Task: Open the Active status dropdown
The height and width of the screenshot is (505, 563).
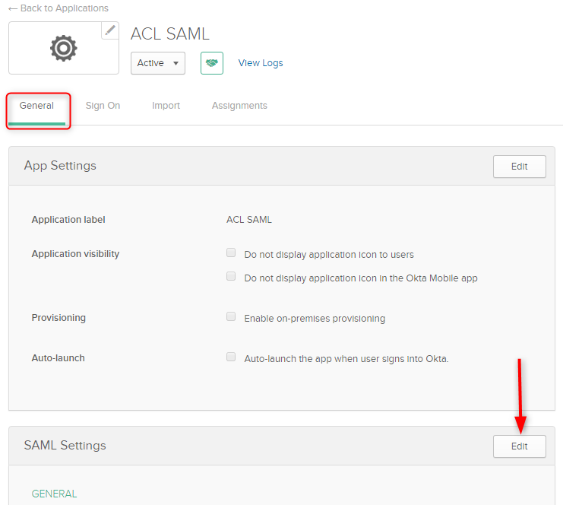Action: [x=158, y=63]
